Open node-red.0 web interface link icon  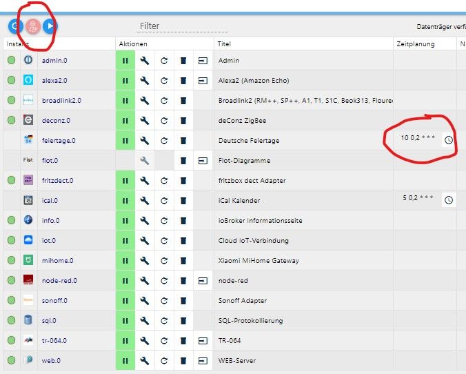203,281
